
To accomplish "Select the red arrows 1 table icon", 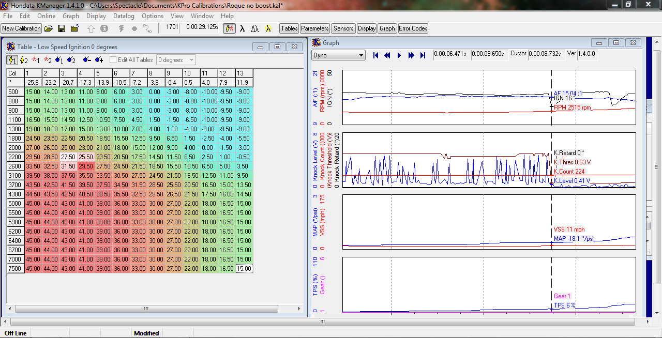I will coord(37,60).
